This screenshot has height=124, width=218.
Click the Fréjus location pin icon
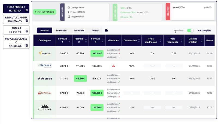click(68, 12)
